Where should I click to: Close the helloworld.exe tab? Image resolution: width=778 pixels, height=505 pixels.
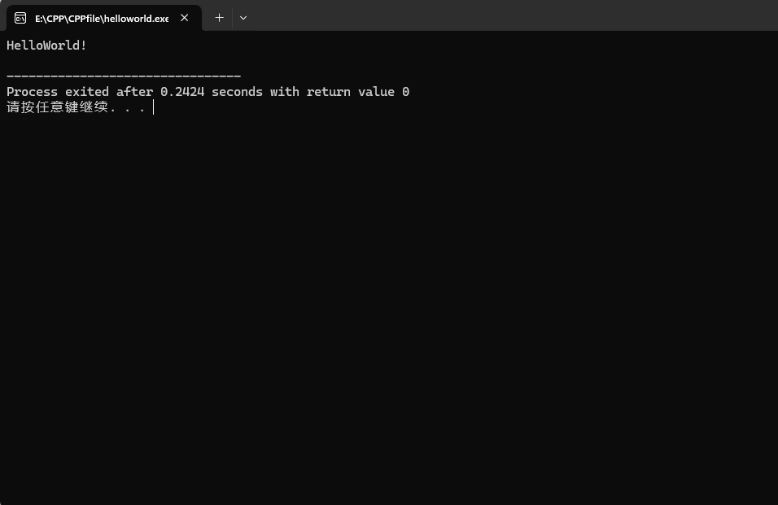tap(185, 18)
